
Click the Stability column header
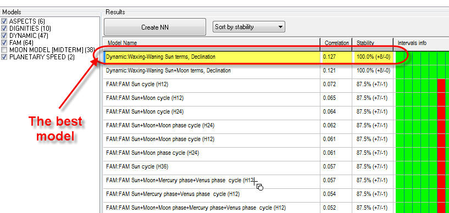pyautogui.click(x=373, y=43)
